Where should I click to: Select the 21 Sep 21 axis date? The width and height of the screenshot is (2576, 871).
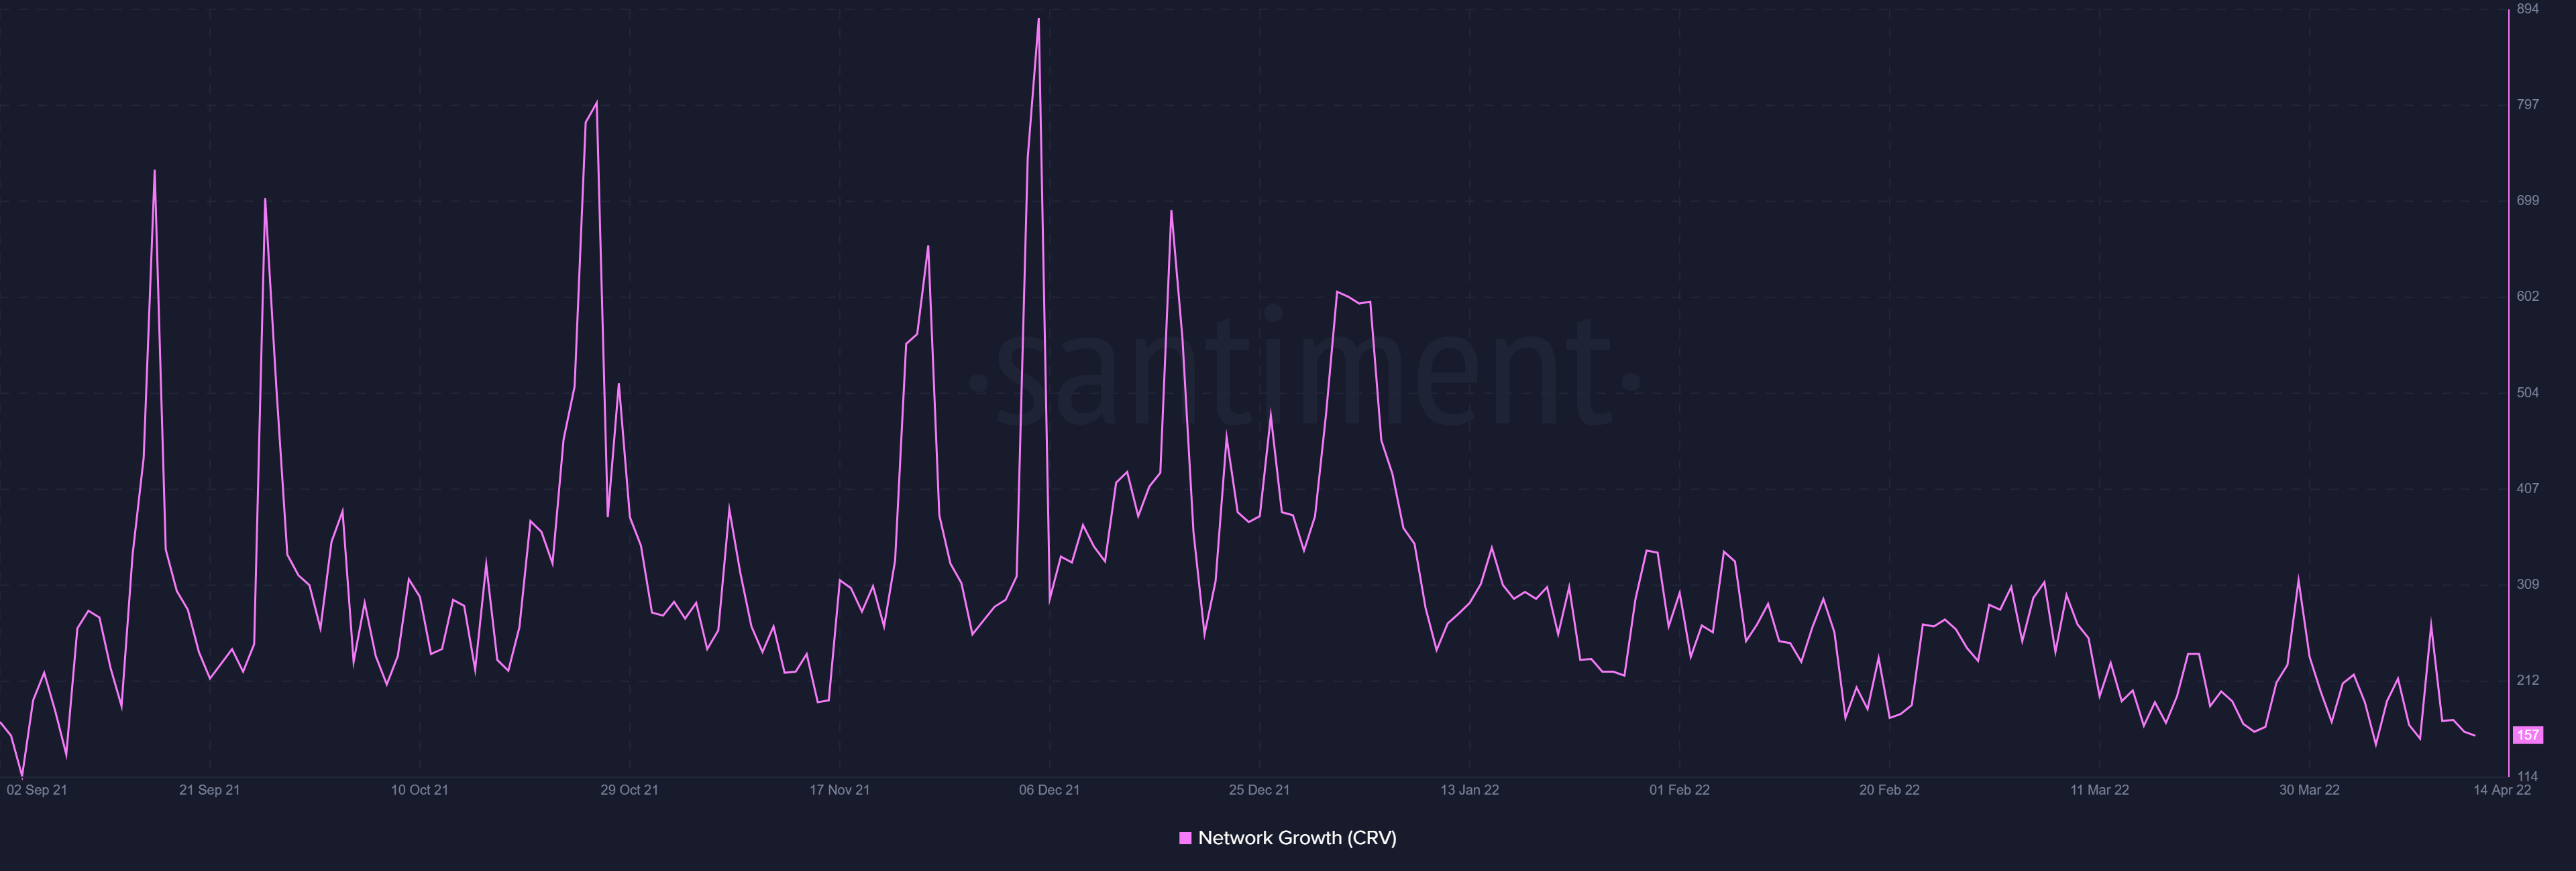tap(209, 790)
